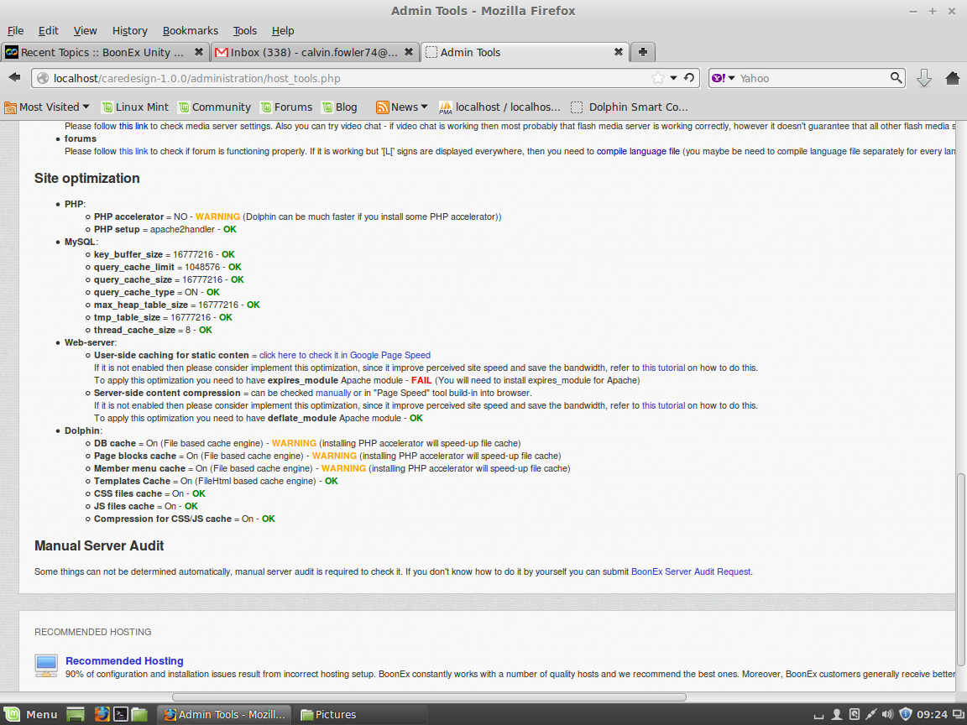The height and width of the screenshot is (725, 967).
Task: Open the Downloads arrow icon
Action: click(x=924, y=78)
